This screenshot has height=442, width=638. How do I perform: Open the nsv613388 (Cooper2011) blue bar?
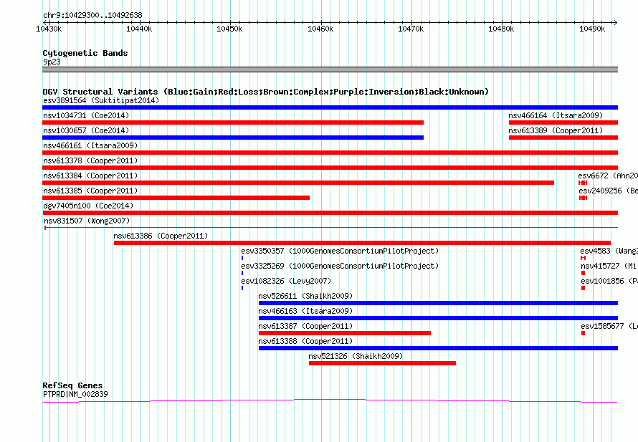click(x=438, y=348)
